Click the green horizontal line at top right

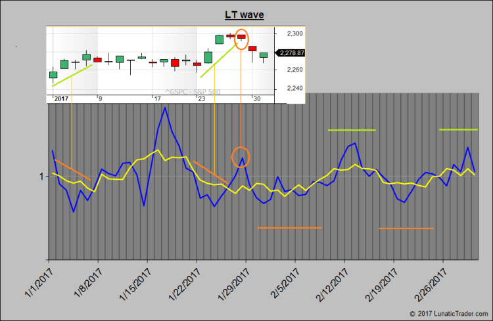(x=458, y=129)
